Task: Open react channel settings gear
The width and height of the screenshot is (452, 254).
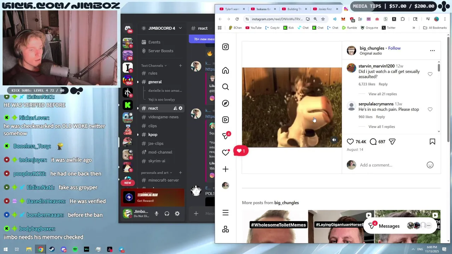Action: (x=180, y=108)
